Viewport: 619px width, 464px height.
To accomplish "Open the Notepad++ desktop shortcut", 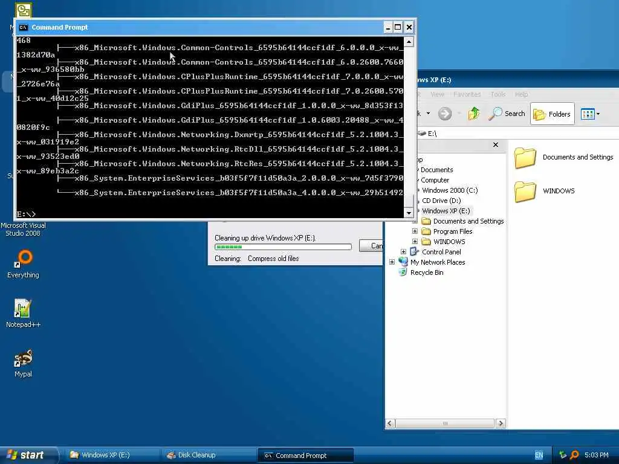I will click(23, 314).
